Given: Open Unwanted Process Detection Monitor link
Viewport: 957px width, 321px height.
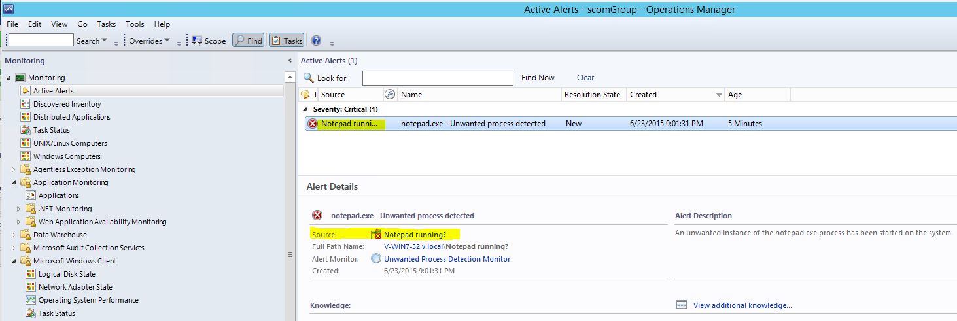Looking at the screenshot, I should click(447, 259).
